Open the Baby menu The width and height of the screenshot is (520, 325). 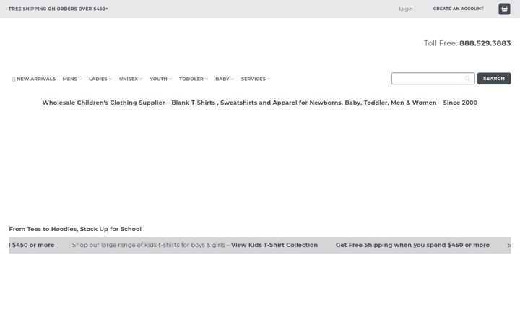pos(225,79)
